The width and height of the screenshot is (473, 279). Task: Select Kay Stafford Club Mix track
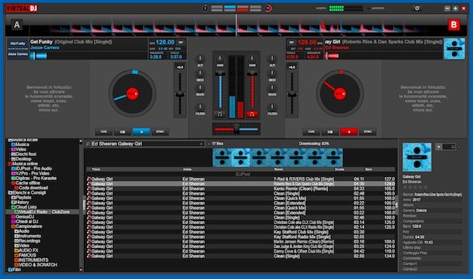[x=240, y=232]
